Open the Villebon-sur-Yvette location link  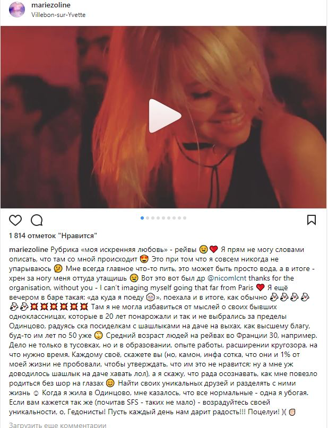point(58,15)
